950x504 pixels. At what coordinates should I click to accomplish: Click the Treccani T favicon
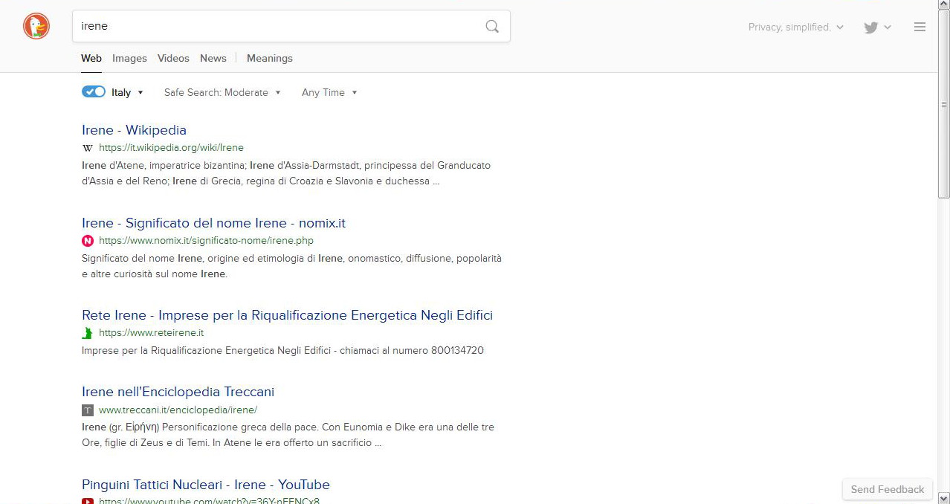(88, 410)
